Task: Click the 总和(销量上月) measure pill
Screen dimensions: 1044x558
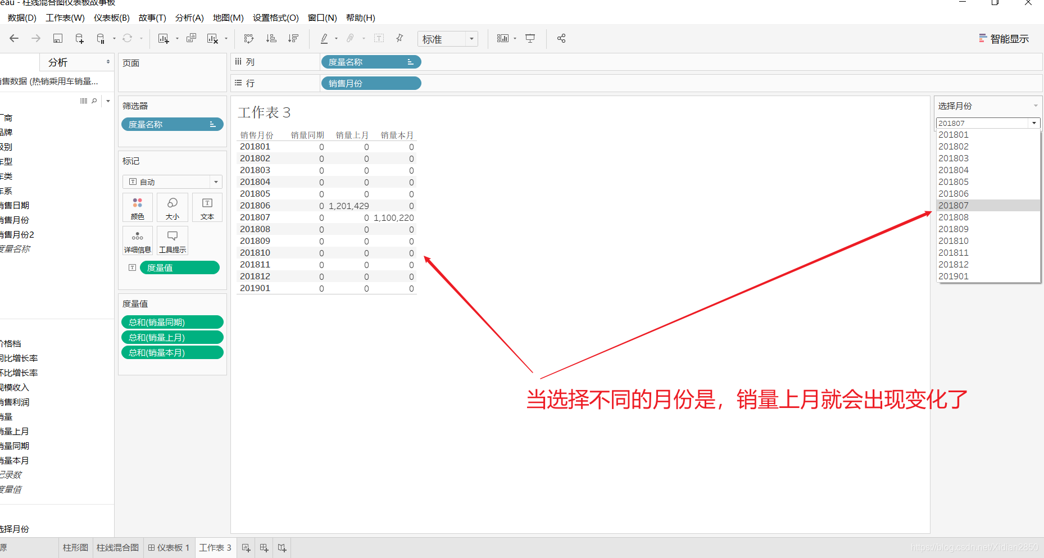Action: click(173, 338)
